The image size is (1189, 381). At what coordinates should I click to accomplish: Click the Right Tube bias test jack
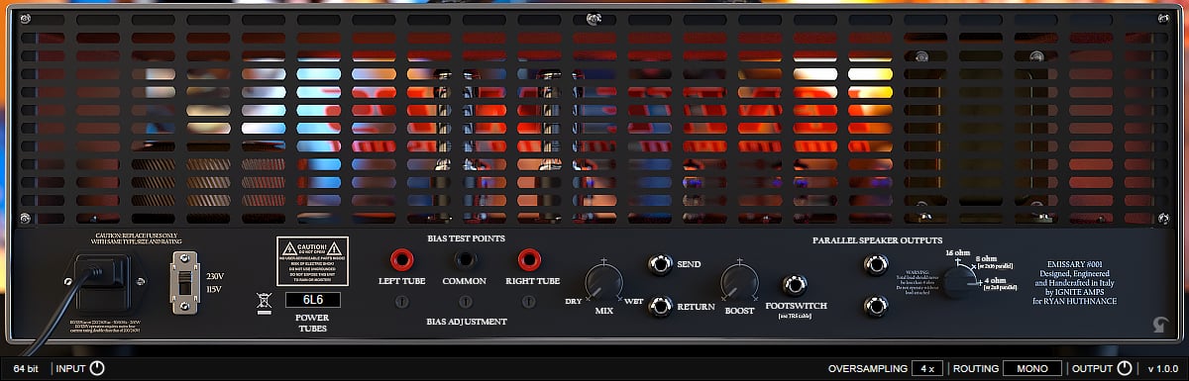coord(528,260)
